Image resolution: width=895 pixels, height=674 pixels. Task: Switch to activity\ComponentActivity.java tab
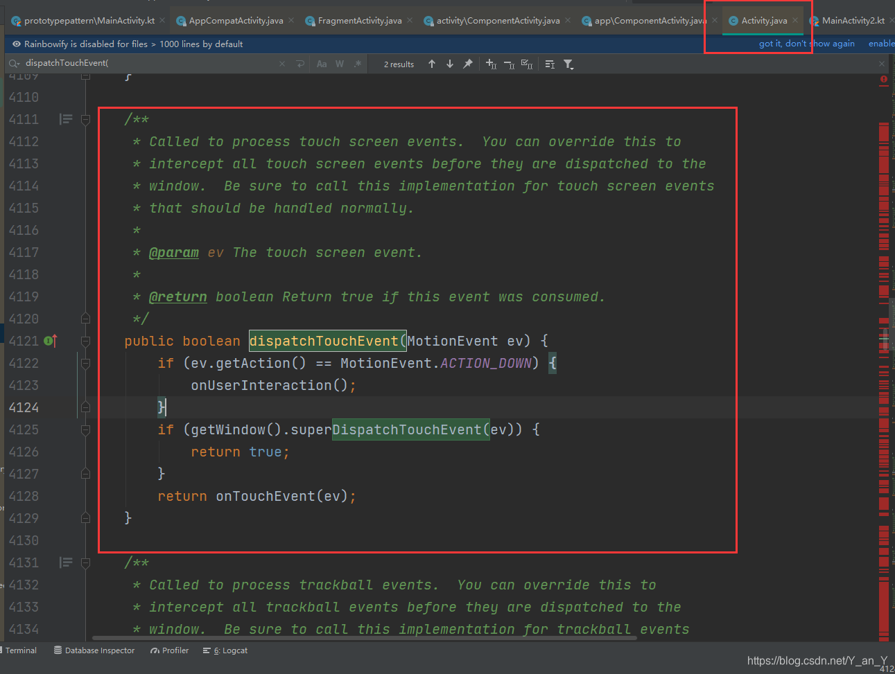498,21
